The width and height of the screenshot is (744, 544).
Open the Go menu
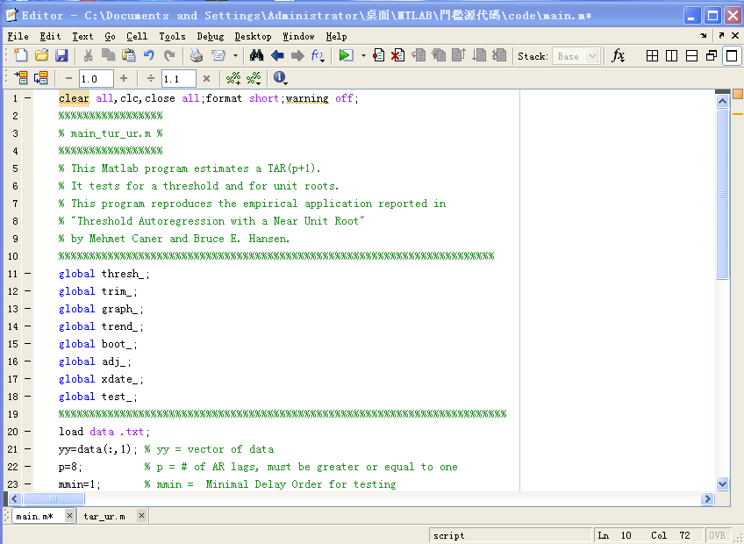point(110,37)
